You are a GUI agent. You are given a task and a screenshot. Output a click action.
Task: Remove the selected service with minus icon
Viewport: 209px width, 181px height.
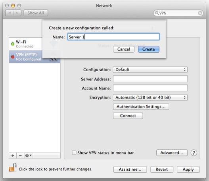[20, 155]
